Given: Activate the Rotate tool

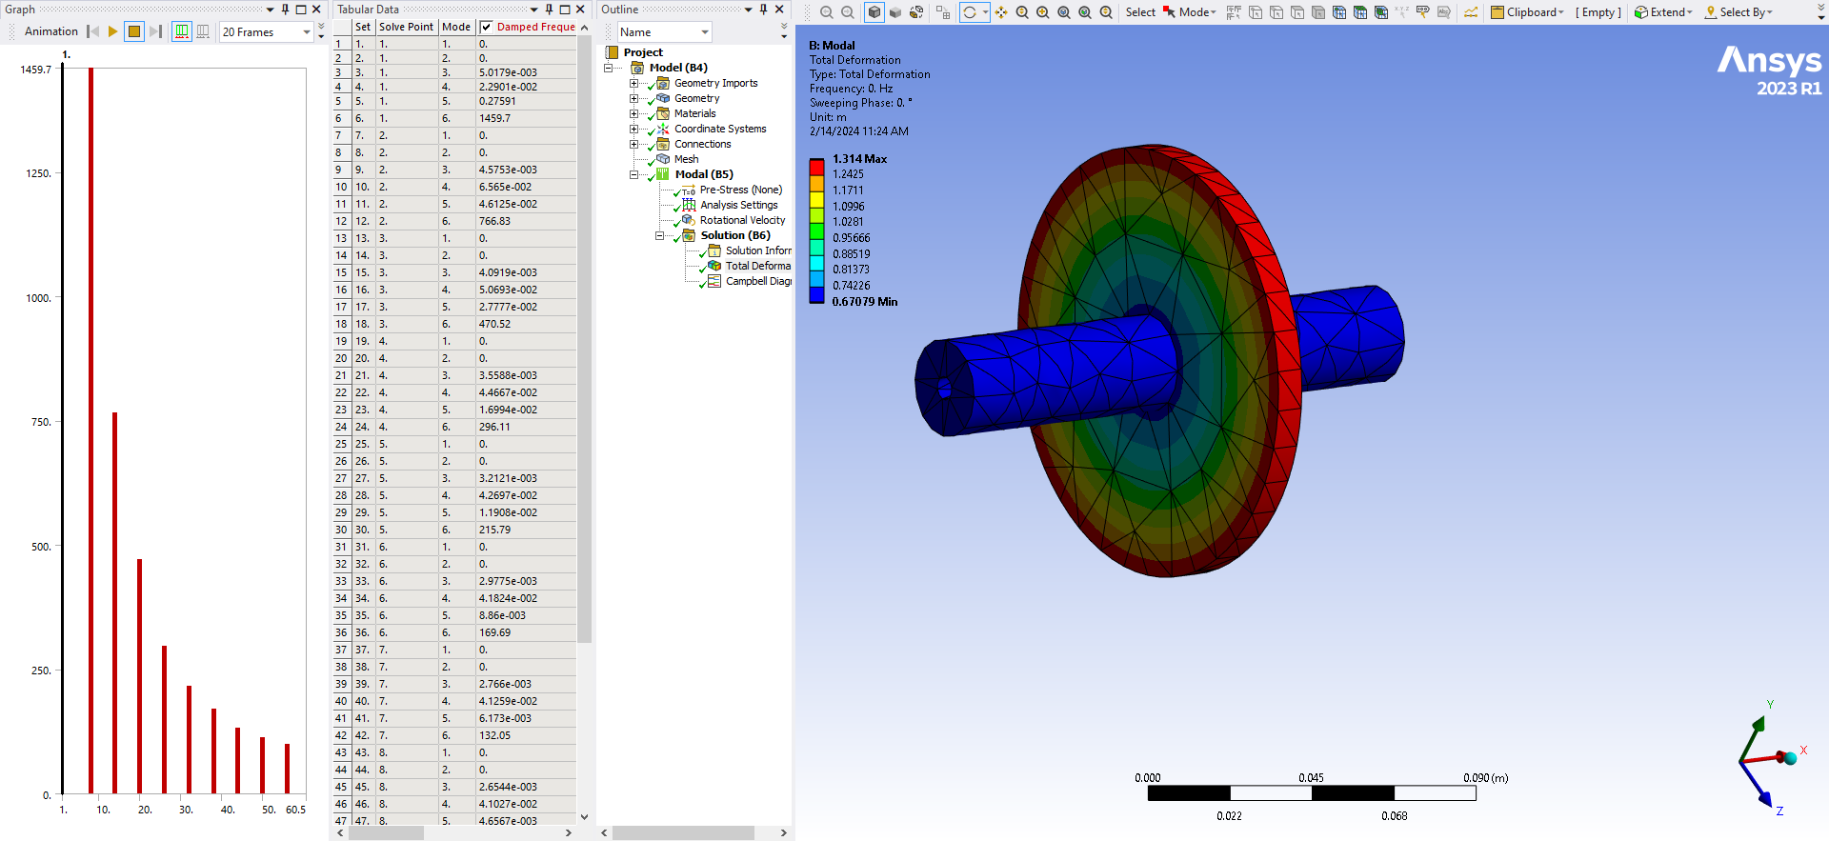Looking at the screenshot, I should [x=970, y=12].
